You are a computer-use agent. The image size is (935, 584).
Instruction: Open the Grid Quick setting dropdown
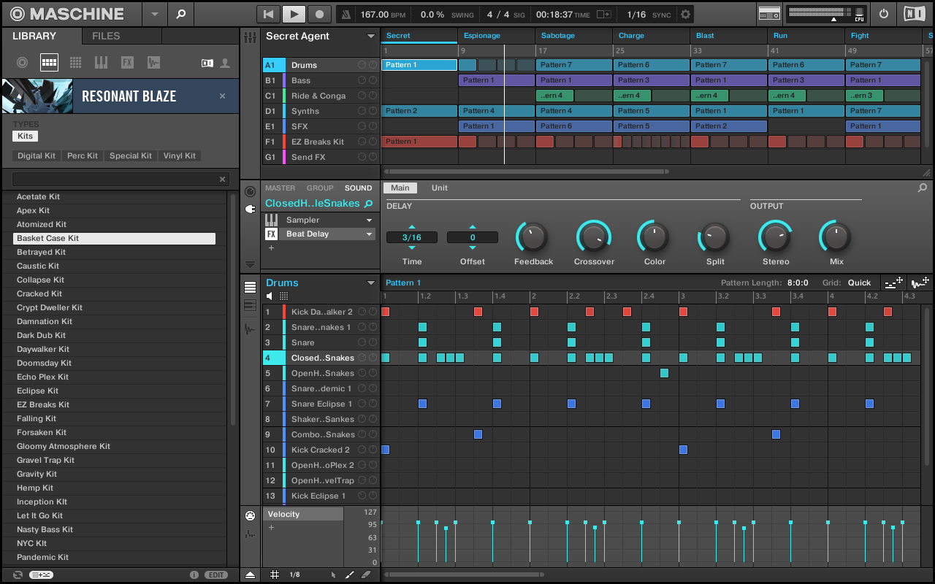click(859, 283)
